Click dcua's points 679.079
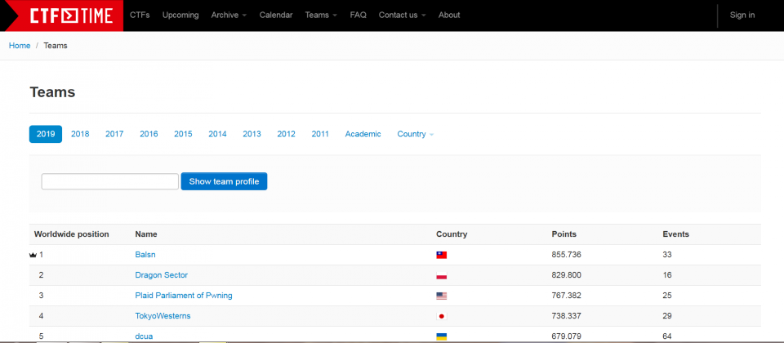784x343 pixels. coord(567,336)
